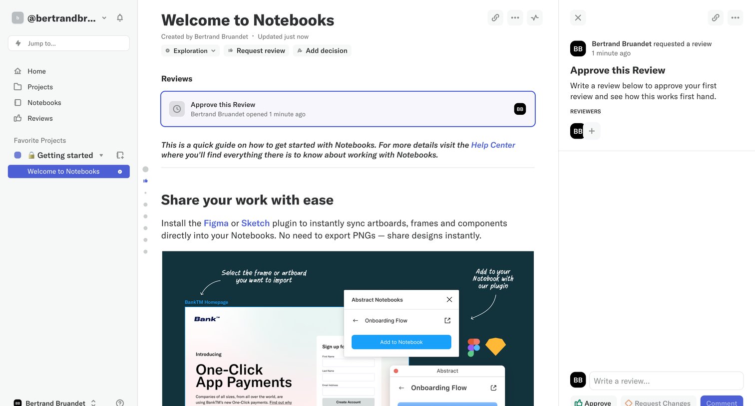Expand the Getting started project arrow
755x406 pixels.
click(x=101, y=155)
